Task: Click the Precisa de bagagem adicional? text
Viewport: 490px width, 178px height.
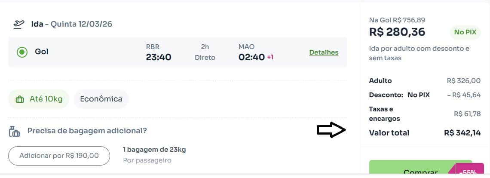Action: pyautogui.click(x=87, y=131)
